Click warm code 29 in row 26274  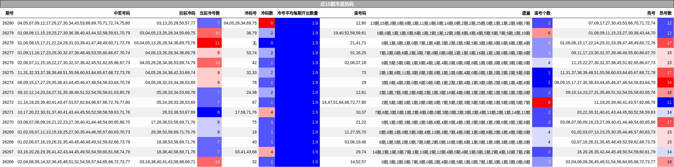364,82
